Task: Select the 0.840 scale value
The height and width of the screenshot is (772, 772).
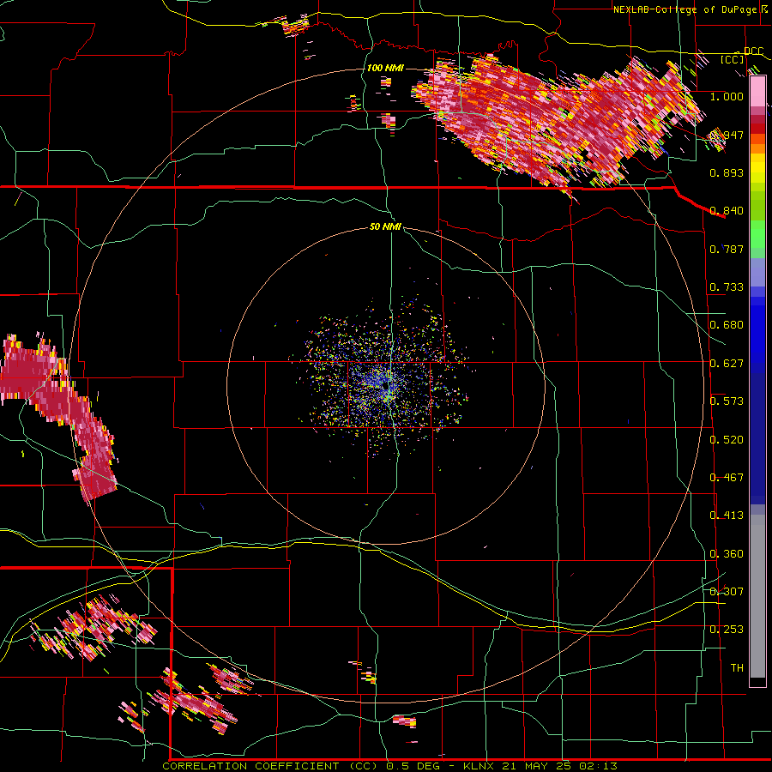Action: pos(727,211)
